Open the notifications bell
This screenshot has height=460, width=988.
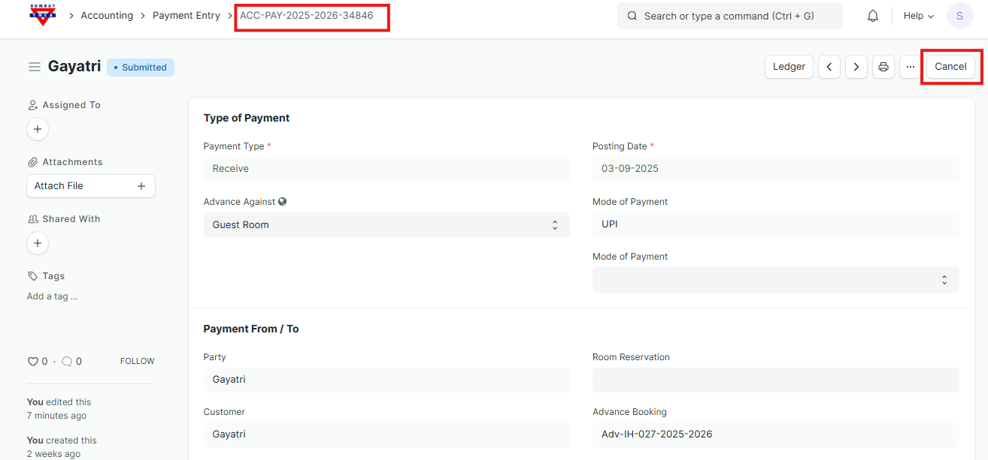pos(873,16)
